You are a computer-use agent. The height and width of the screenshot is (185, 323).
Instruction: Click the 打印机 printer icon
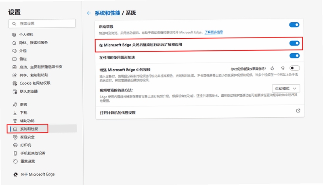point(15,145)
